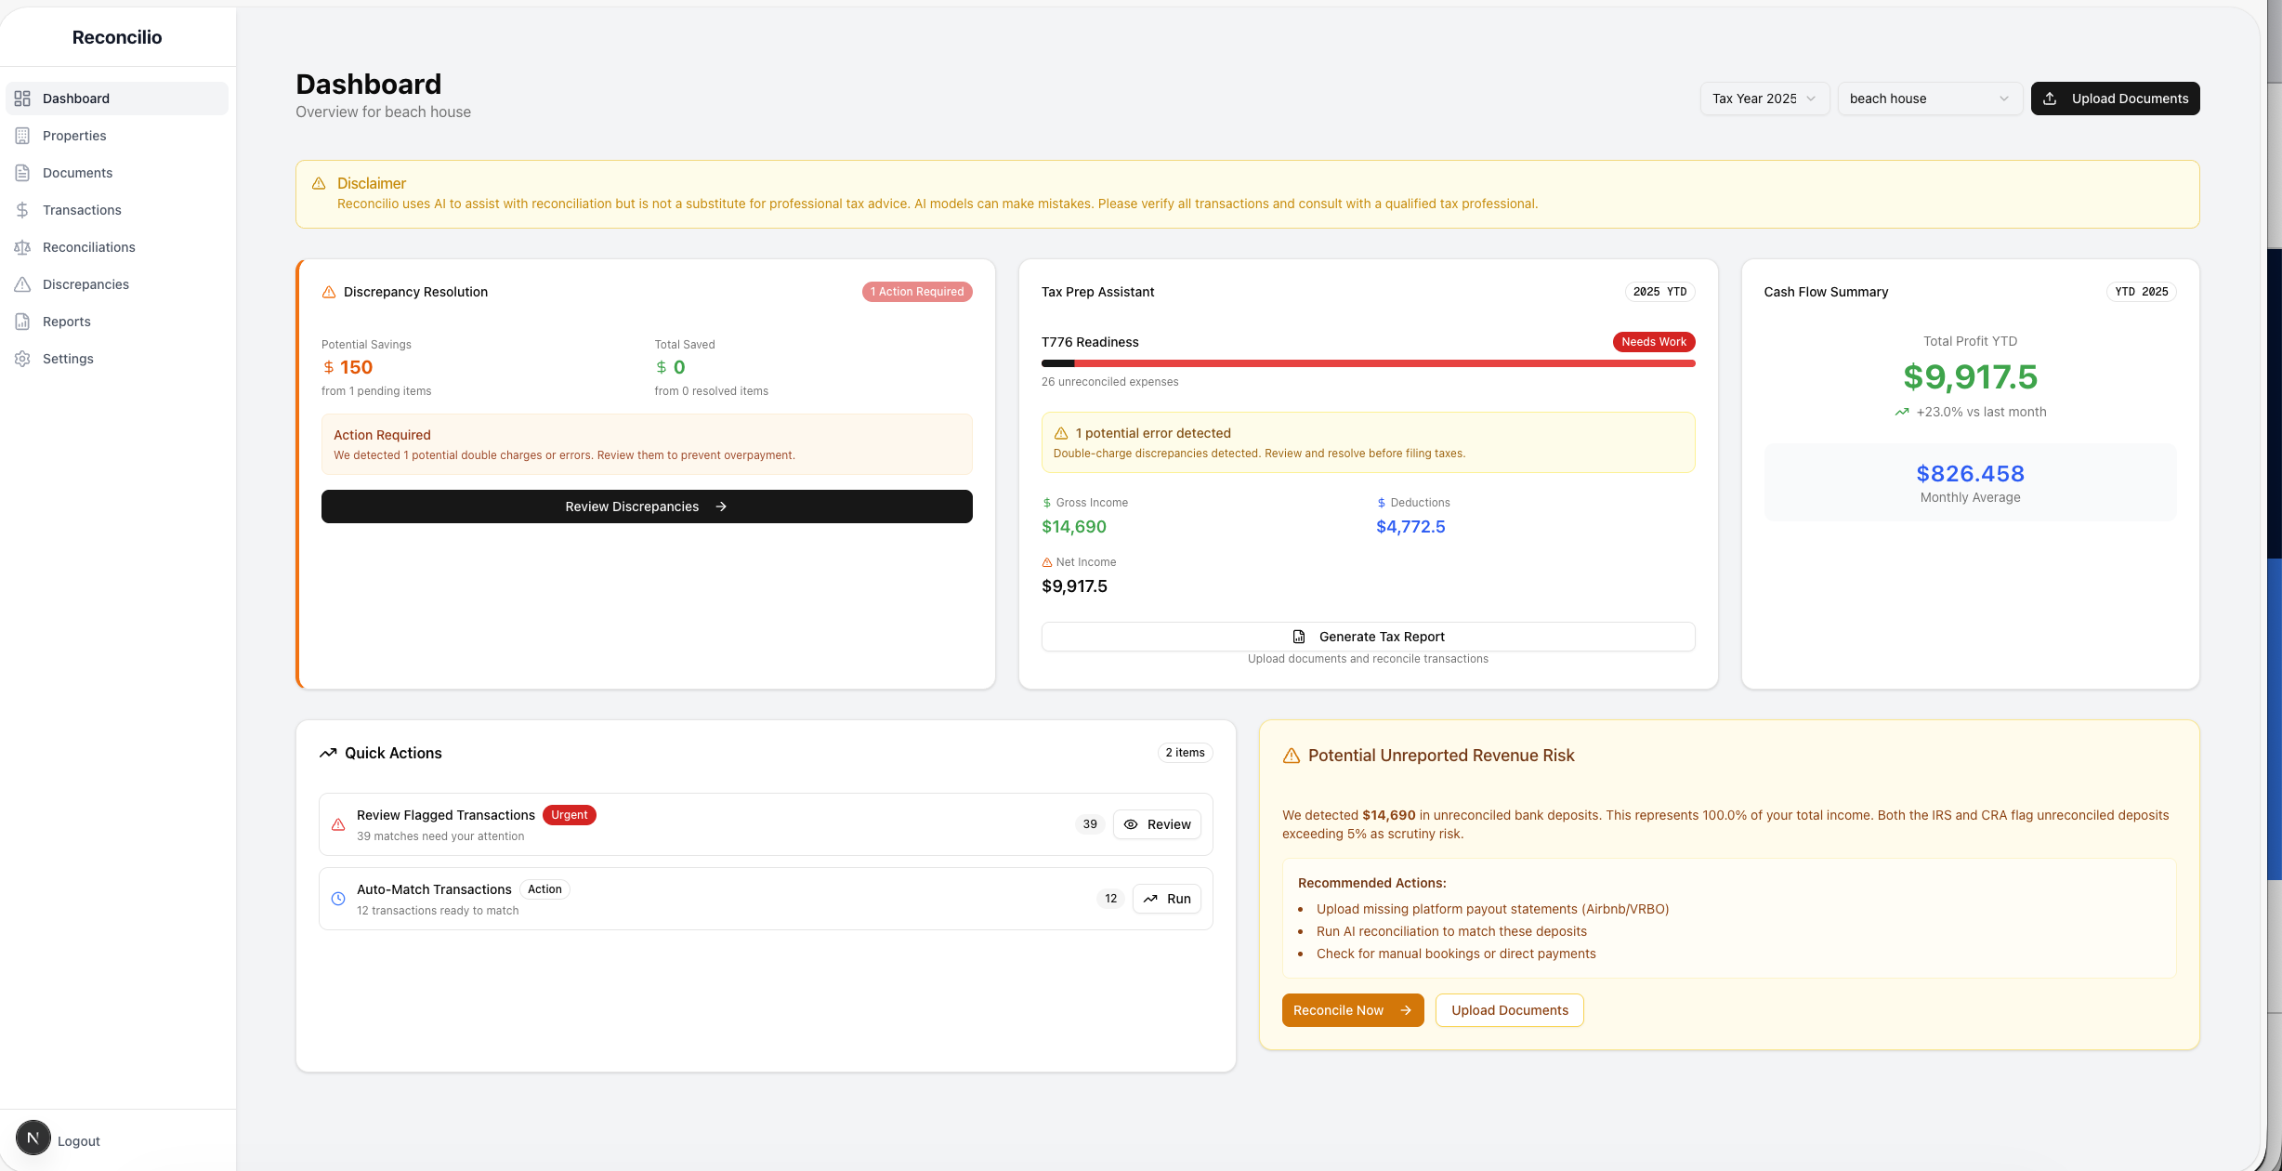Click the Reconciliations scale icon
This screenshot has width=2282, height=1171.
22,247
